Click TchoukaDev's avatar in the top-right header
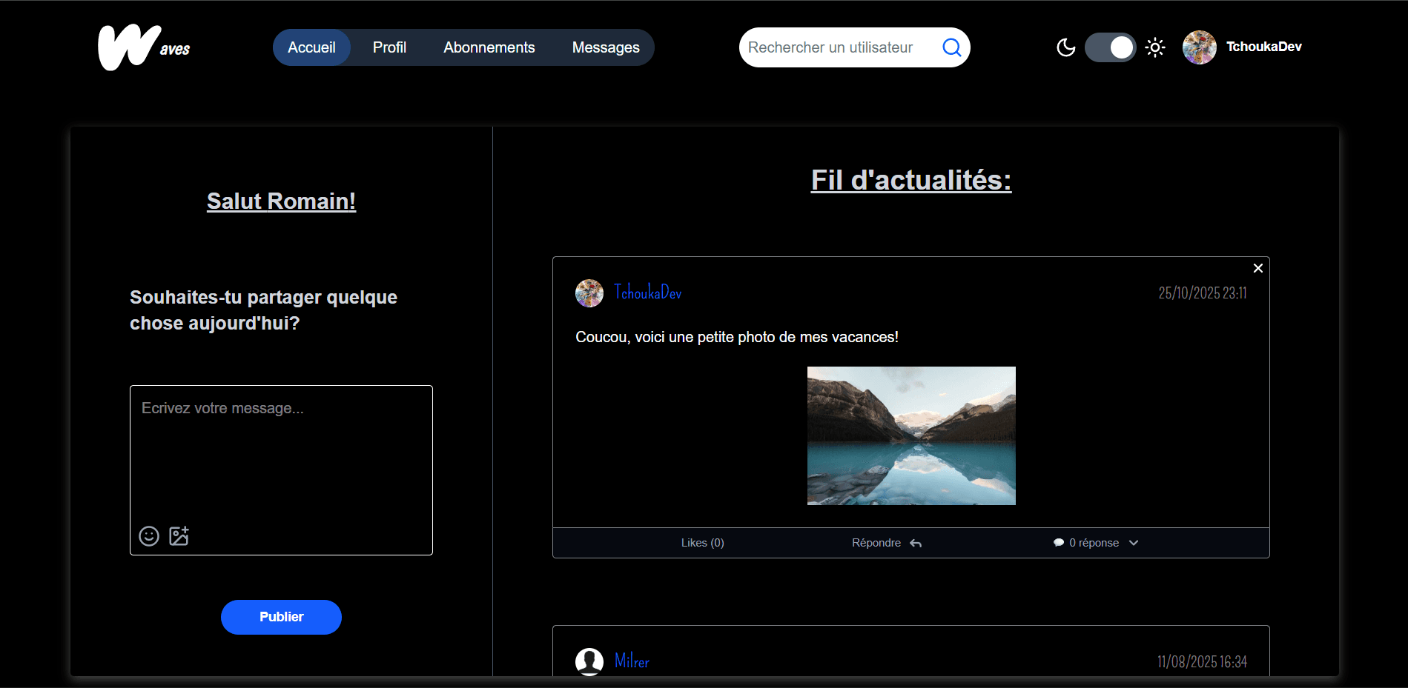This screenshot has width=1408, height=688. 1199,47
